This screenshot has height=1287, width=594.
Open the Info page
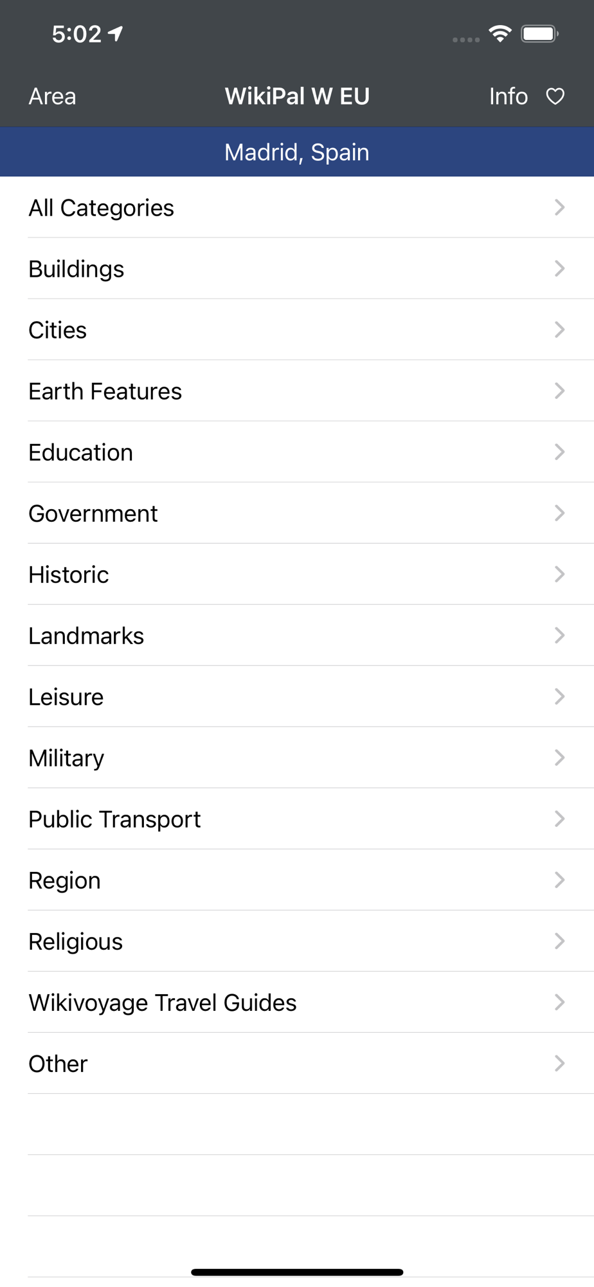click(x=509, y=97)
